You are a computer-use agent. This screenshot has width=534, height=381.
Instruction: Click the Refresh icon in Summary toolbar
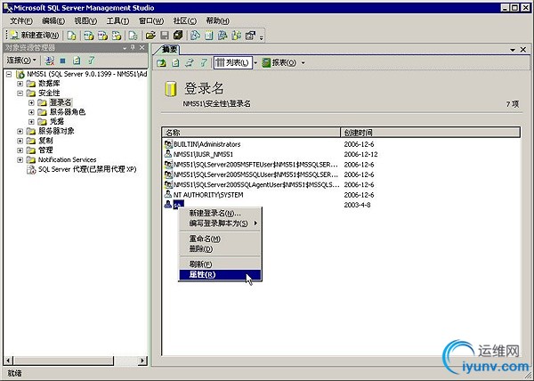click(175, 62)
